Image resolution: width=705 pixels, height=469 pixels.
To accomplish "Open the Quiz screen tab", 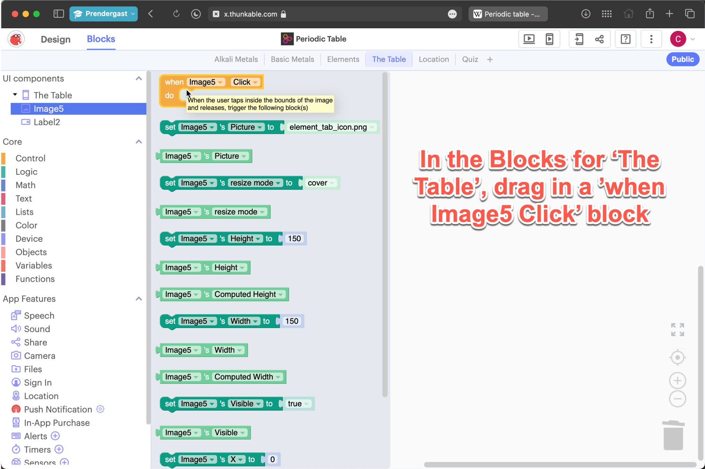I will [470, 59].
